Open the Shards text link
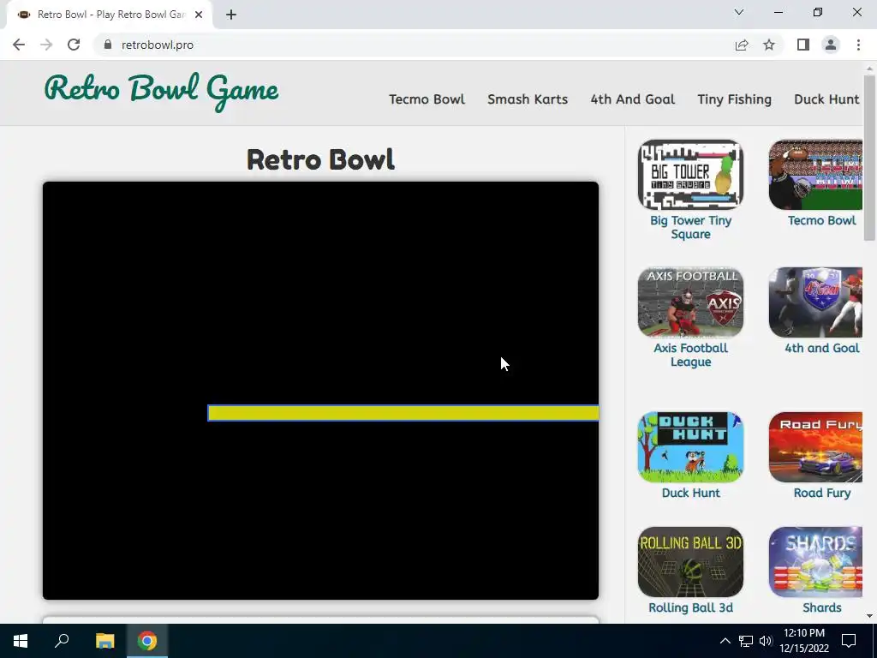Viewport: 877px width, 658px height. [x=821, y=607]
